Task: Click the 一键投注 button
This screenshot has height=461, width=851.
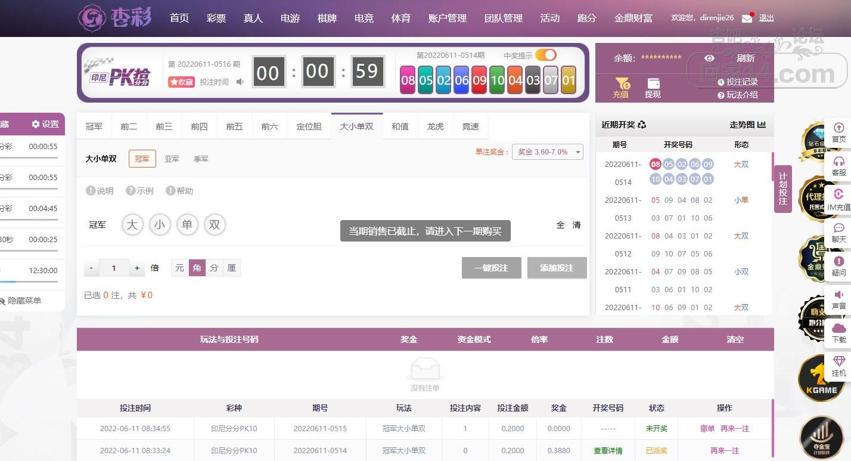Action: coord(492,268)
